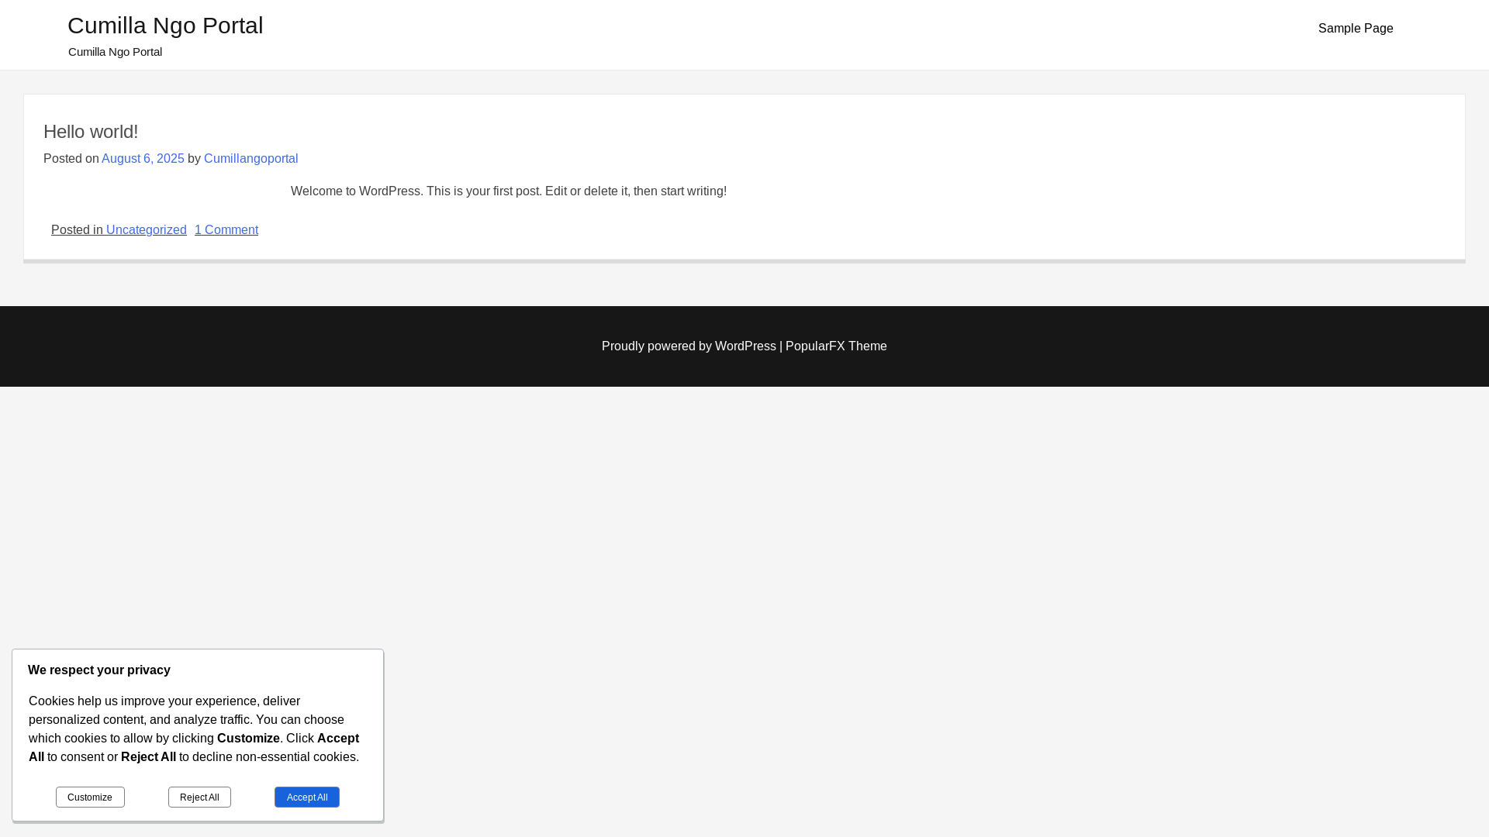
Task: Click the 'We respect your privacy' heading
Action: click(99, 670)
